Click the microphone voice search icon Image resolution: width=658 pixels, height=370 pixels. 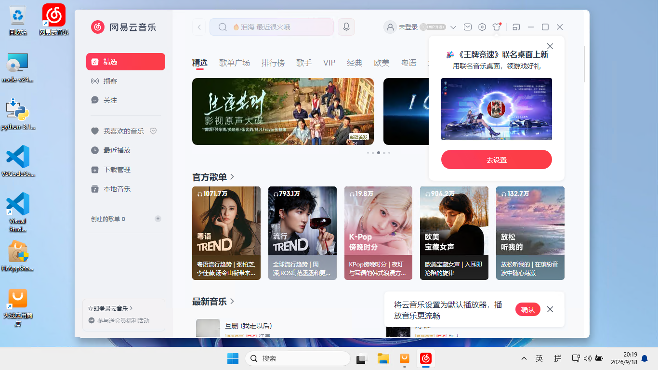[346, 27]
